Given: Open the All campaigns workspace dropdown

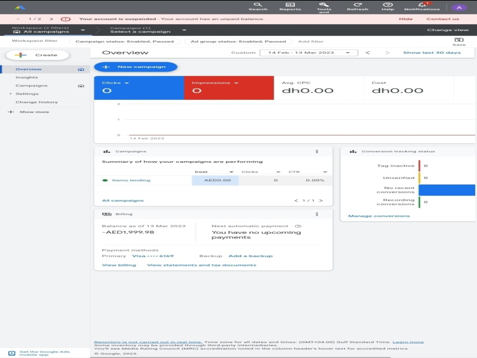Looking at the screenshot, I should tap(83, 30).
